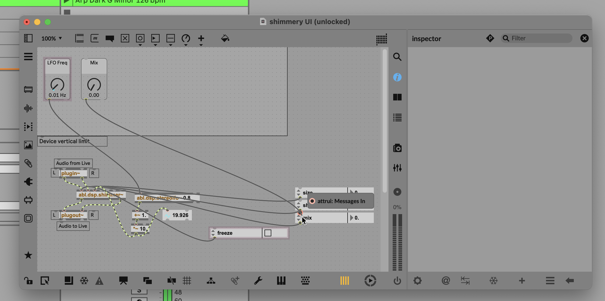
Task: Open the favorites star icon
Action: tap(28, 255)
